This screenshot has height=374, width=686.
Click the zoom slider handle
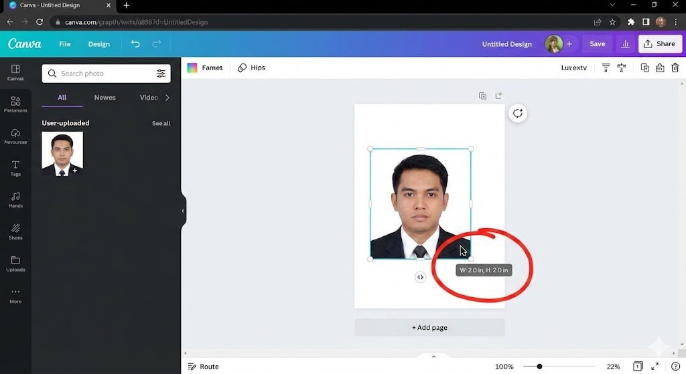pos(539,367)
